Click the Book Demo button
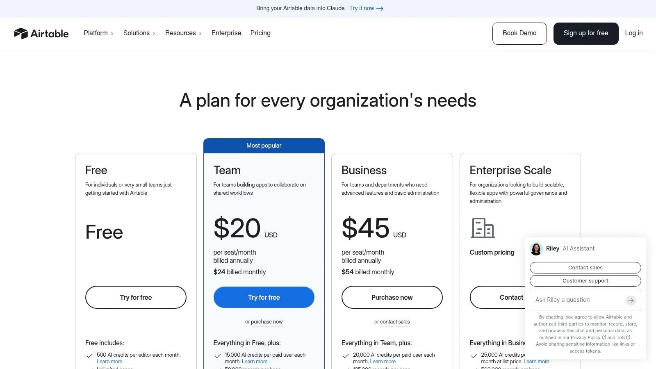 click(519, 33)
